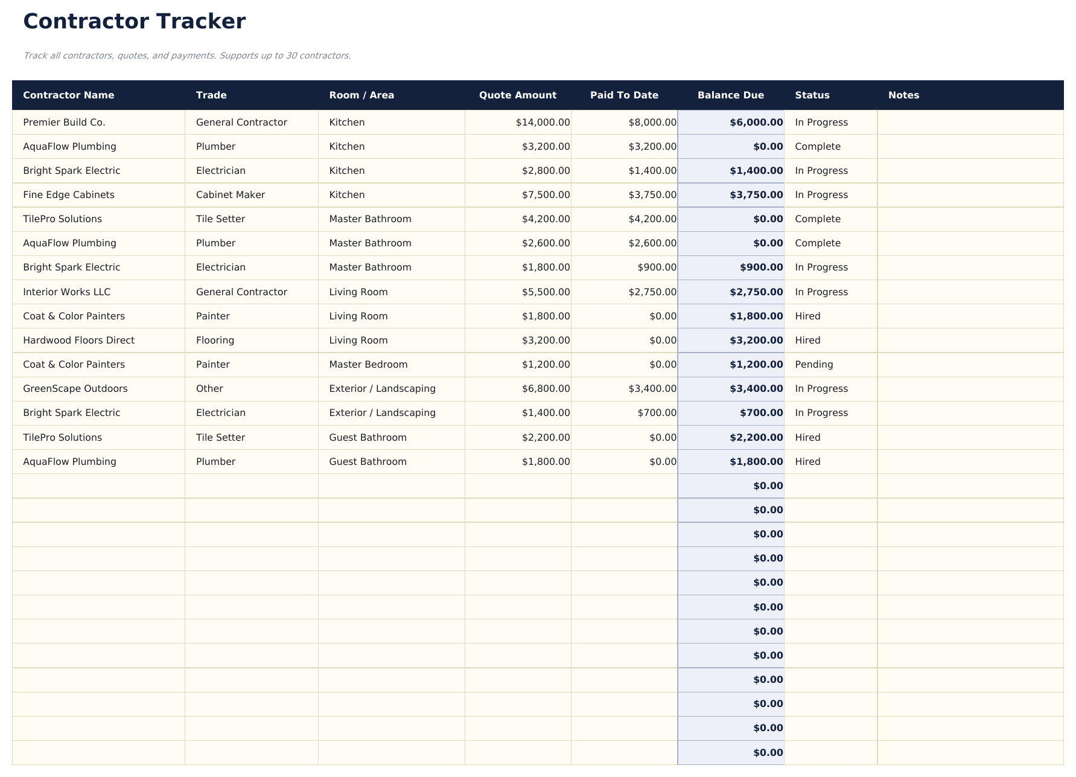Click the Contractor Tracker title text

point(134,21)
